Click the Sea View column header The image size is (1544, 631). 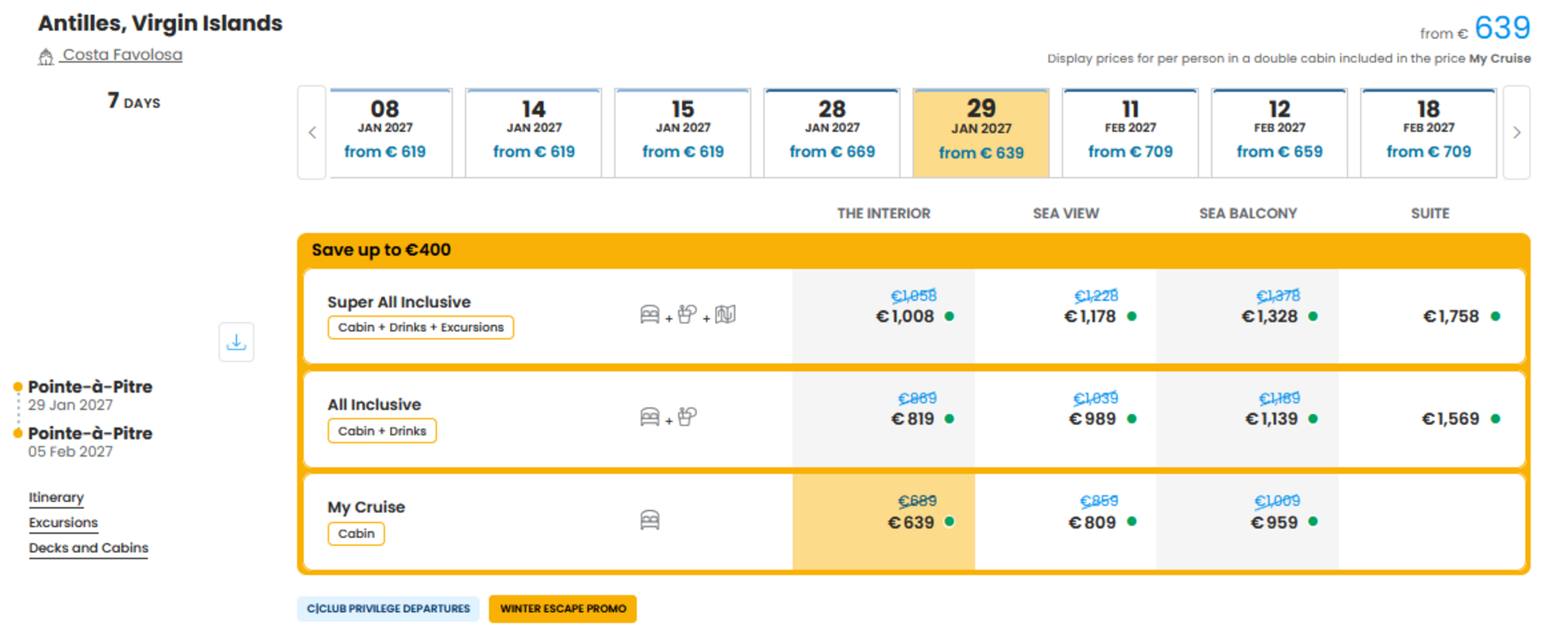point(1066,214)
